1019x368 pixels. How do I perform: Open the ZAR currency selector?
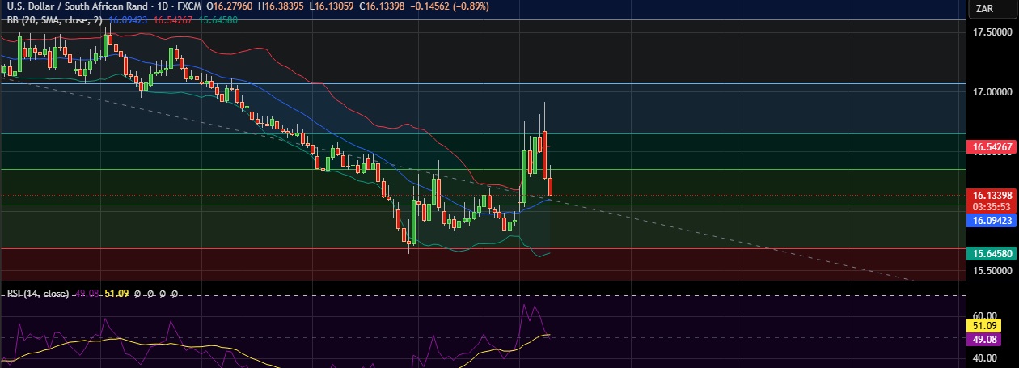984,9
